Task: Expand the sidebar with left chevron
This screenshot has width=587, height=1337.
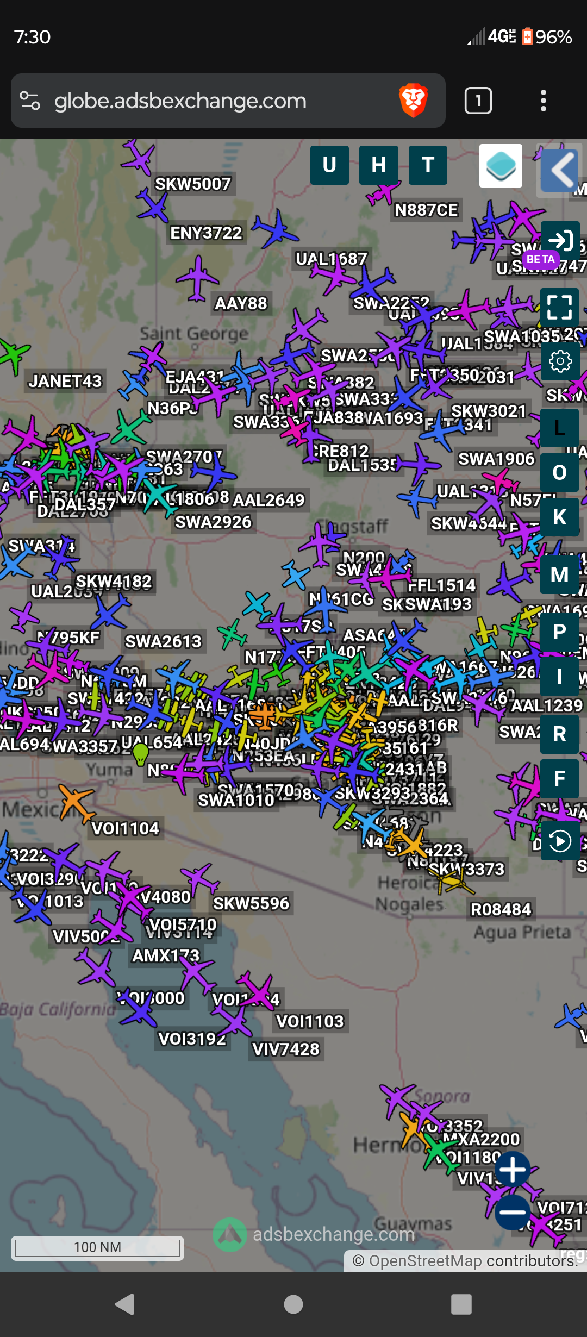Action: click(560, 170)
